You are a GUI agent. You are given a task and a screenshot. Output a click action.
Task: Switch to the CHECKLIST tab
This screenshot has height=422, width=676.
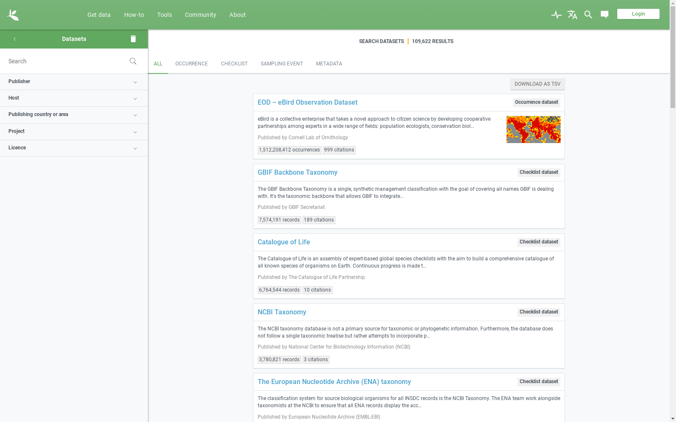234,64
